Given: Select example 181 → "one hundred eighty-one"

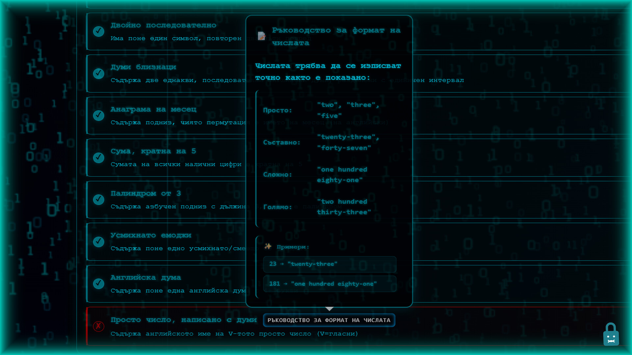Looking at the screenshot, I should (x=329, y=284).
